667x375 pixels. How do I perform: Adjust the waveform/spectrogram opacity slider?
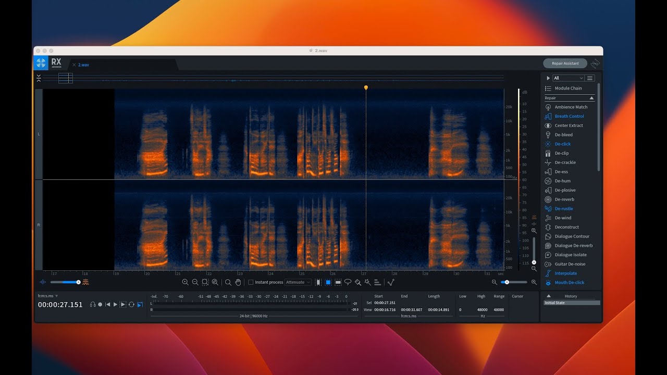(65, 282)
